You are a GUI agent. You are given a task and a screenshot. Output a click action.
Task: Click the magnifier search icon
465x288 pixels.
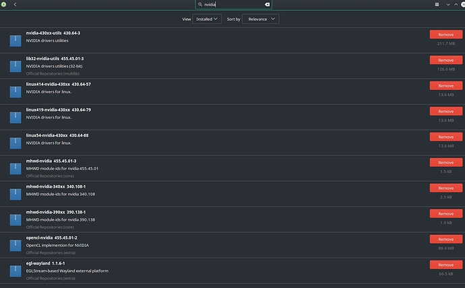click(200, 5)
